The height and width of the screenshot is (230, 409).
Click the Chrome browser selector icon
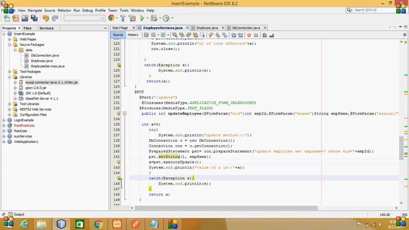pos(111,18)
